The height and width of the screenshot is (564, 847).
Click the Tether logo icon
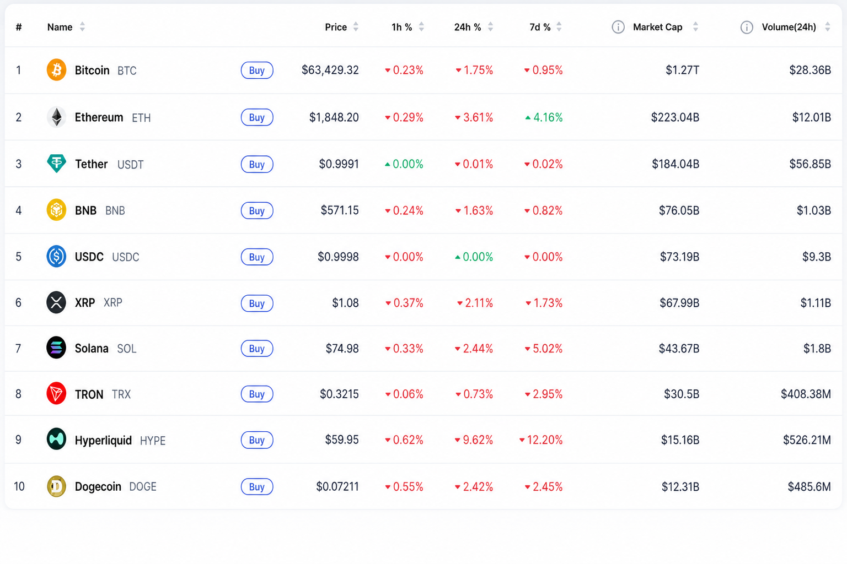(x=56, y=164)
